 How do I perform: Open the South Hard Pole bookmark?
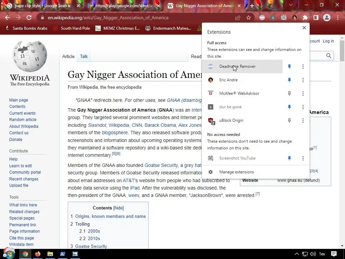[72, 28]
